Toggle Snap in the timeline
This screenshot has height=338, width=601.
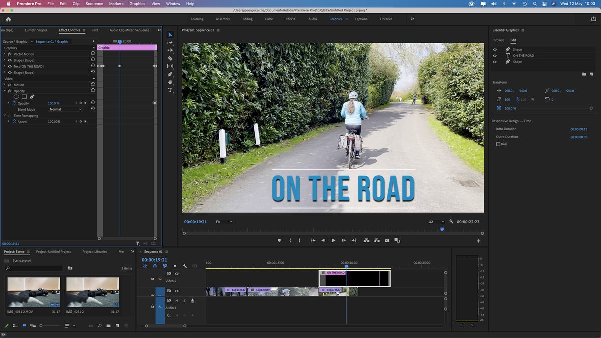tap(155, 266)
